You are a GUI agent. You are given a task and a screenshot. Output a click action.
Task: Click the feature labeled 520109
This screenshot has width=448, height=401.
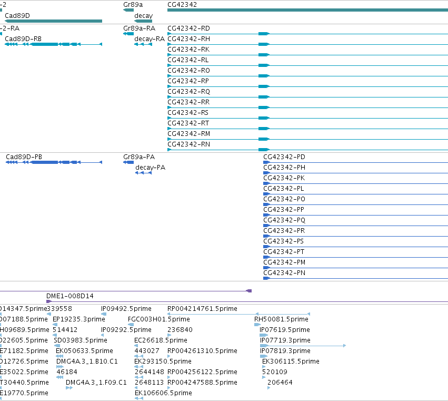[x=275, y=372]
